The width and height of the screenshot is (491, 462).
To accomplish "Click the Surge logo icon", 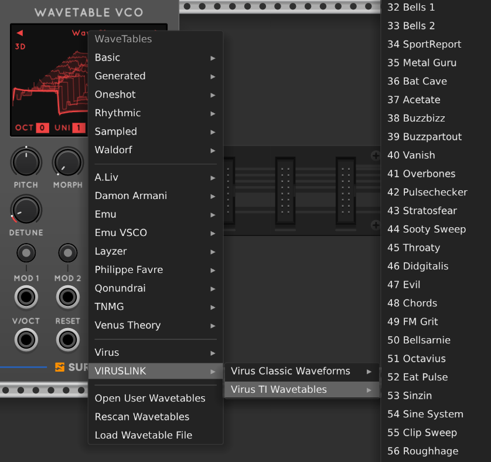I will pos(60,367).
